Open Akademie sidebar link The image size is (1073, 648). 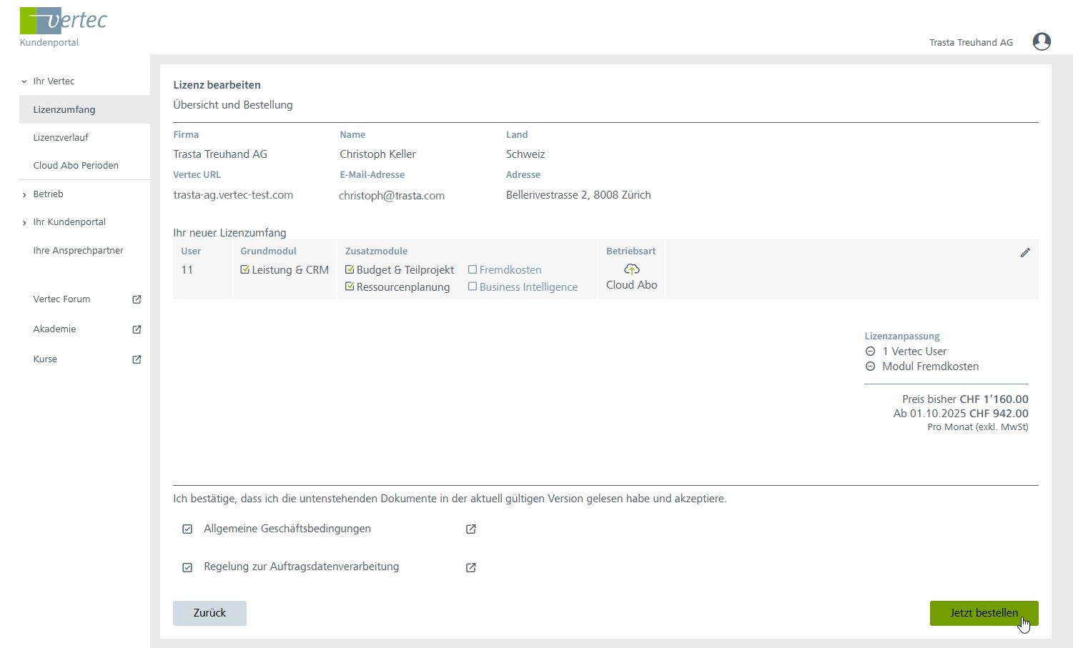point(54,329)
